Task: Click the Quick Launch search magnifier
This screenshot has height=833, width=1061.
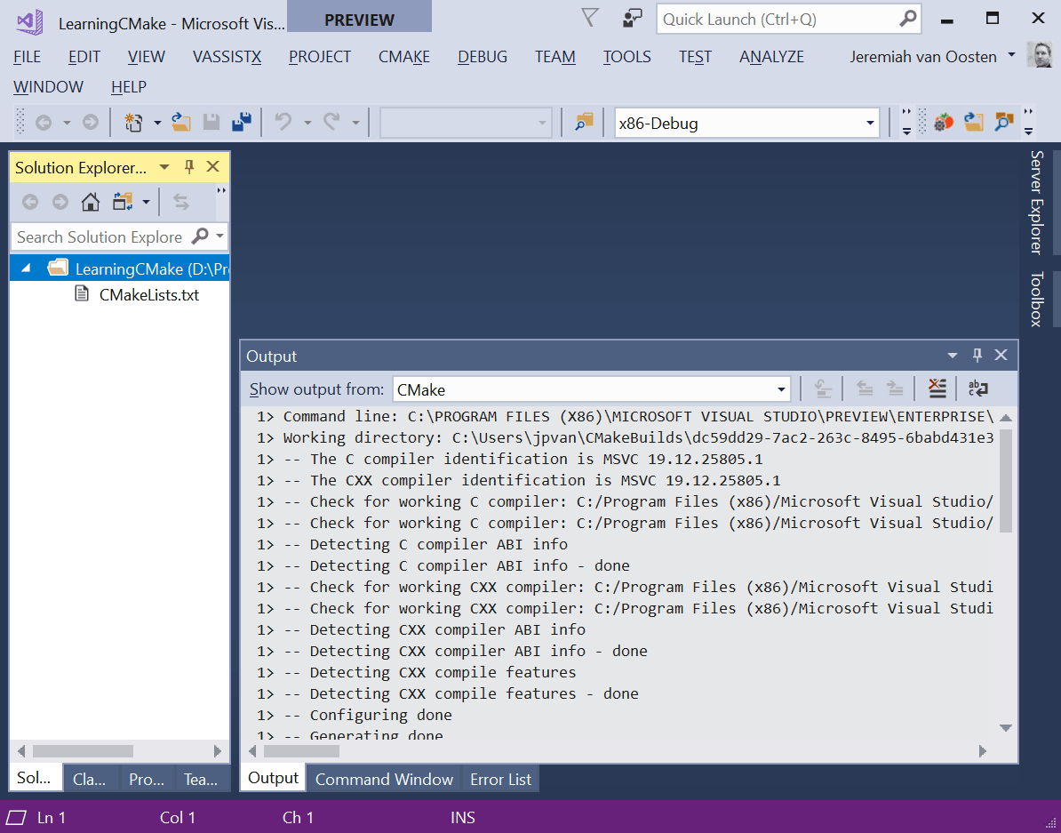Action: point(907,19)
